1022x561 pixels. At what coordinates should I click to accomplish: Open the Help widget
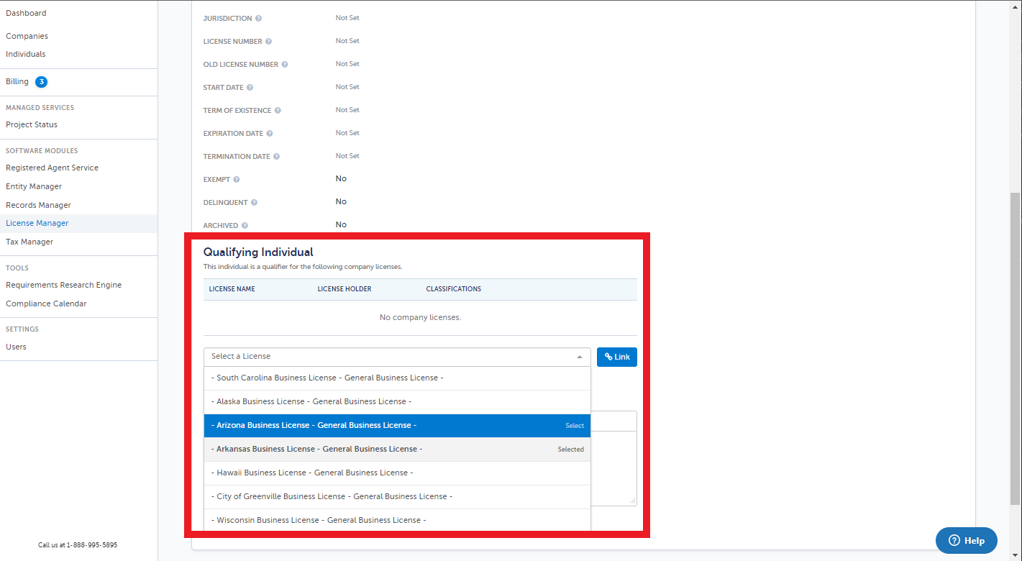click(967, 540)
